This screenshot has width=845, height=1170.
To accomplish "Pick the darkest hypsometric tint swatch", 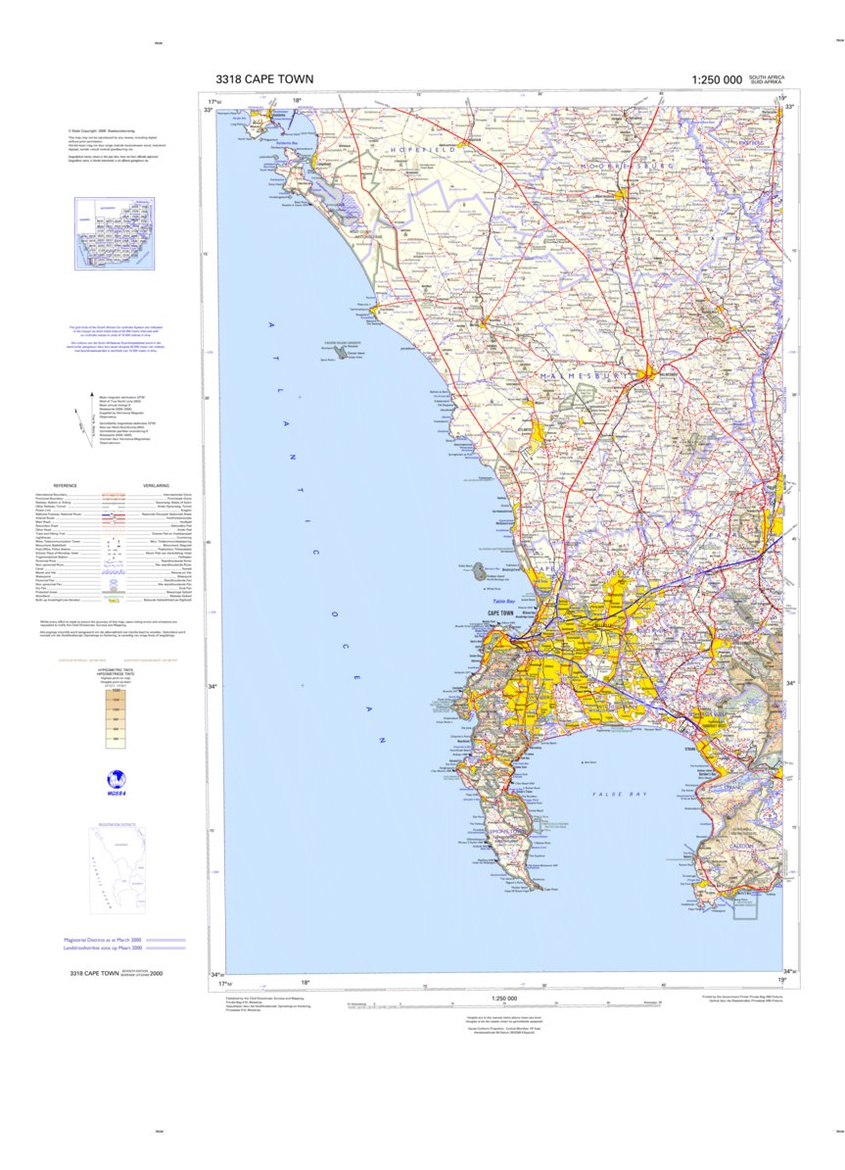I will coord(115,695).
